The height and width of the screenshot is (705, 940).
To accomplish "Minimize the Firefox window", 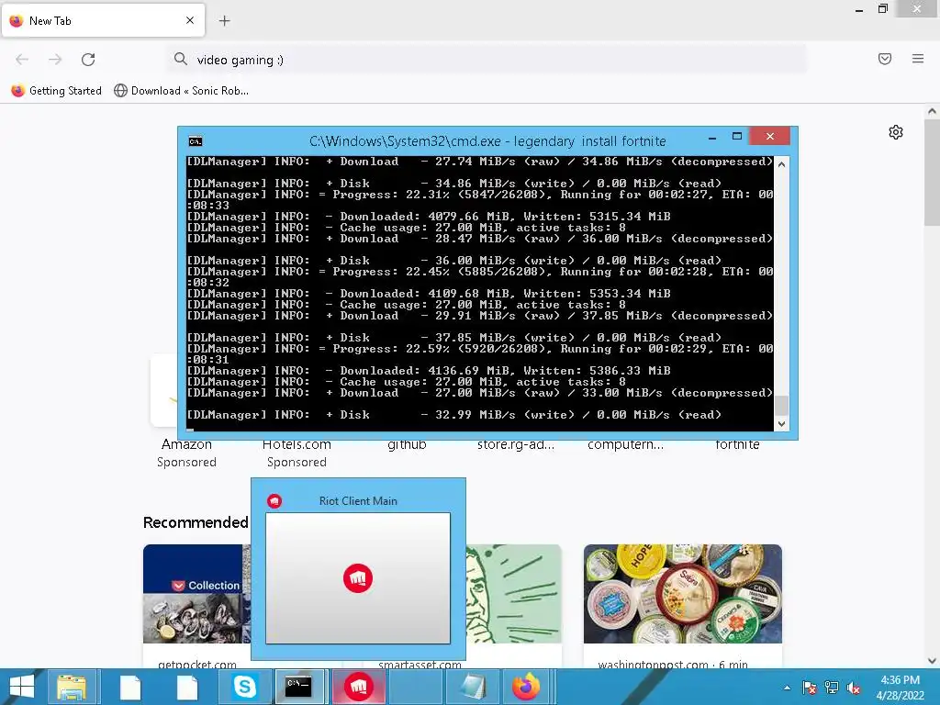I will click(x=859, y=9).
